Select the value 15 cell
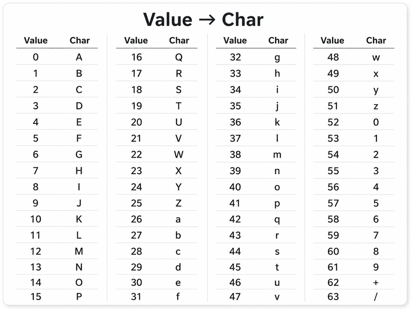Viewport: 412px width, 309px height. [36, 296]
